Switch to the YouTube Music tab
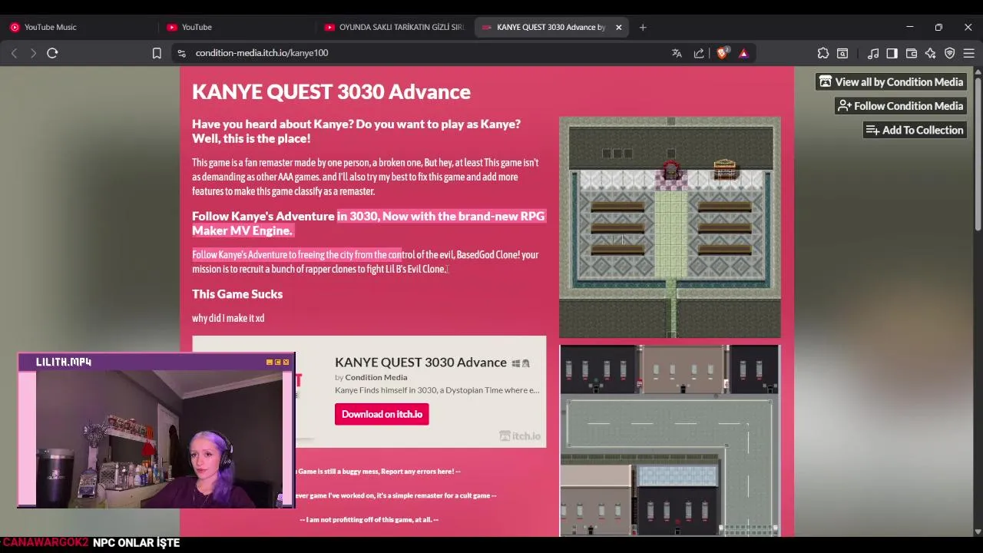983x553 pixels. pos(81,27)
